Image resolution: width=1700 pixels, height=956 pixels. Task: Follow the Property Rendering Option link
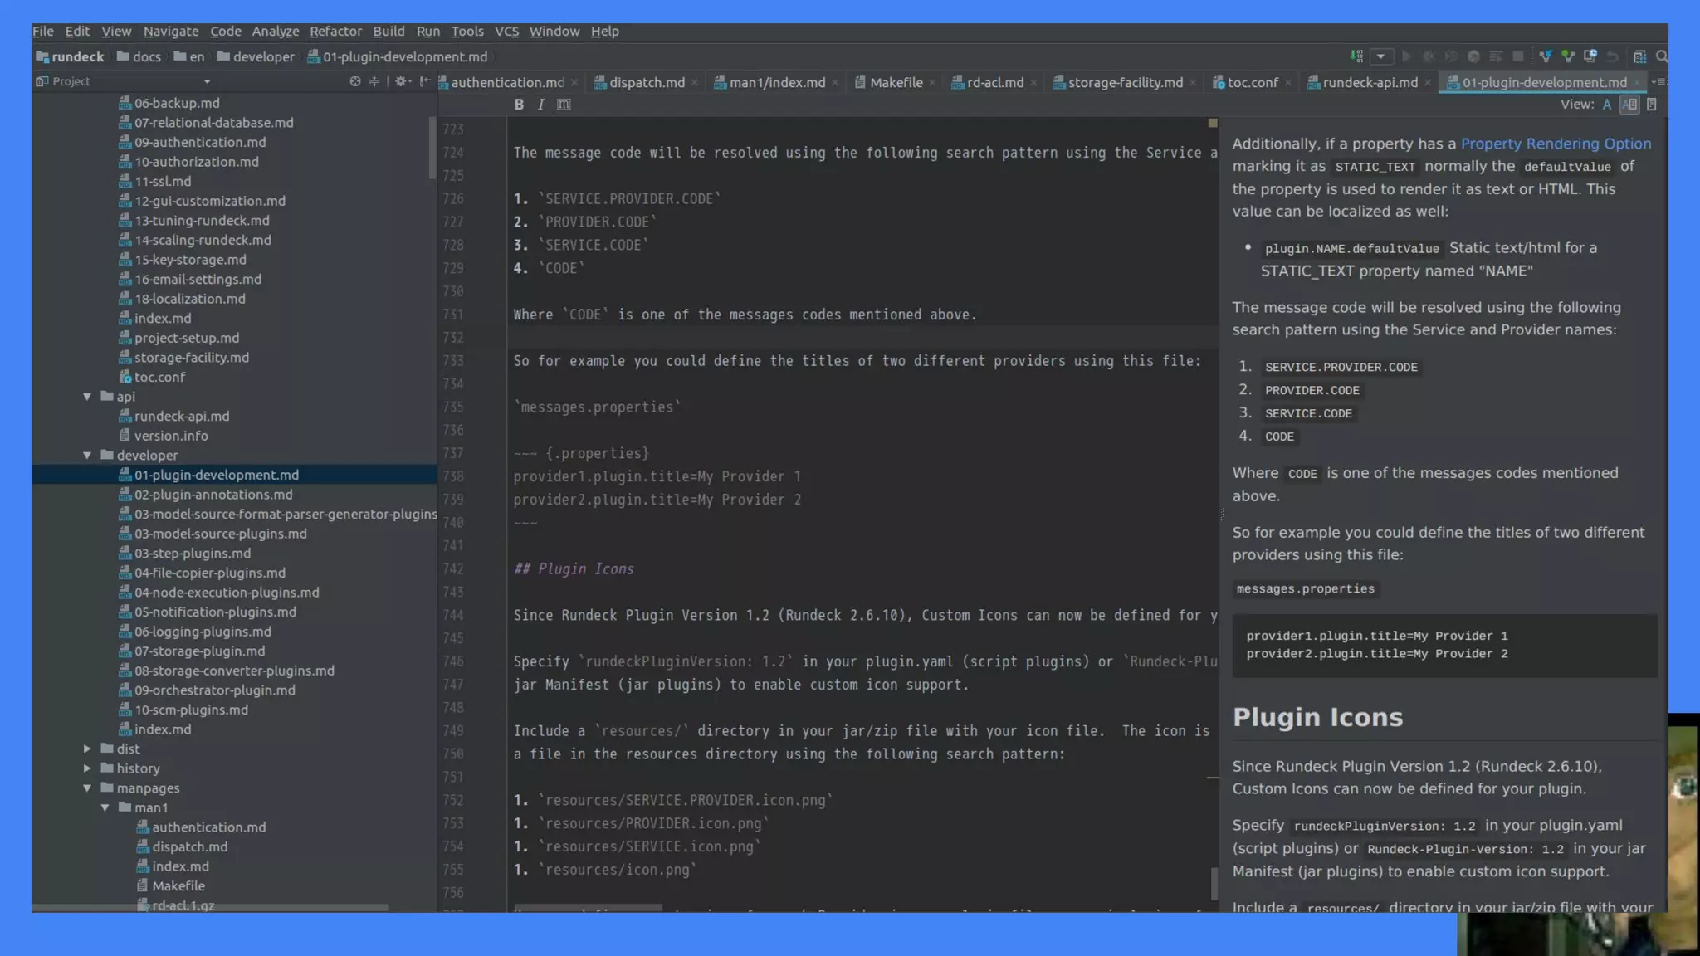click(1556, 144)
